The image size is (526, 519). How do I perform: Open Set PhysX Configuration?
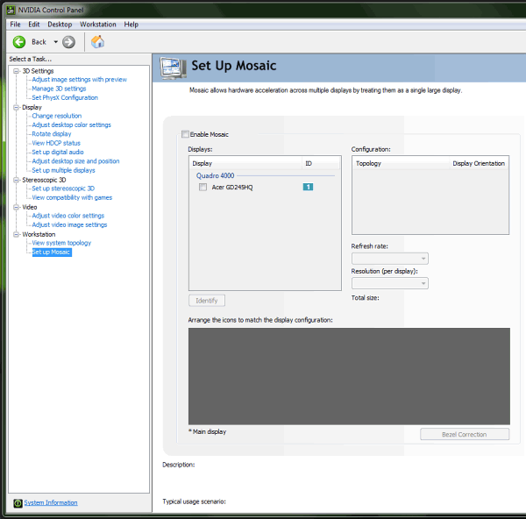[65, 97]
